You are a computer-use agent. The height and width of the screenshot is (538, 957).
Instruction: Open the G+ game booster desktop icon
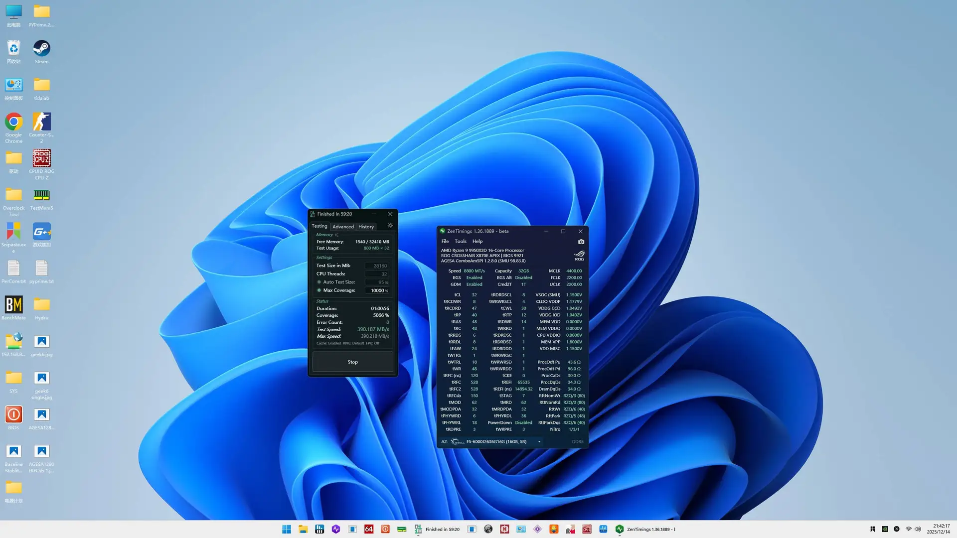point(41,235)
